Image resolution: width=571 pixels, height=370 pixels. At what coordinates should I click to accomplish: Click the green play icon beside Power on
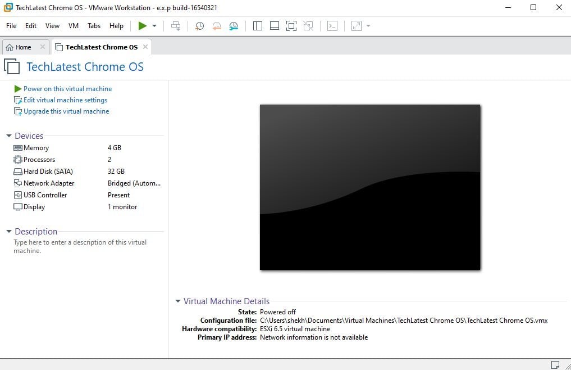[17, 89]
